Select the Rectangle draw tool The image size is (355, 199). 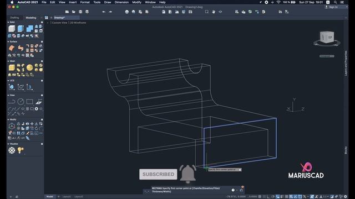[x=29, y=102]
